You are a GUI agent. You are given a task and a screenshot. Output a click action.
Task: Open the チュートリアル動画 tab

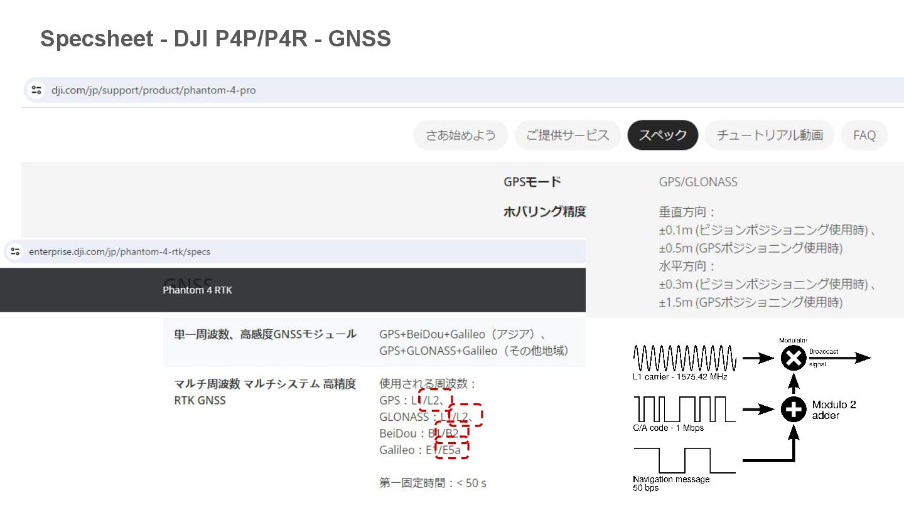pyautogui.click(x=770, y=135)
